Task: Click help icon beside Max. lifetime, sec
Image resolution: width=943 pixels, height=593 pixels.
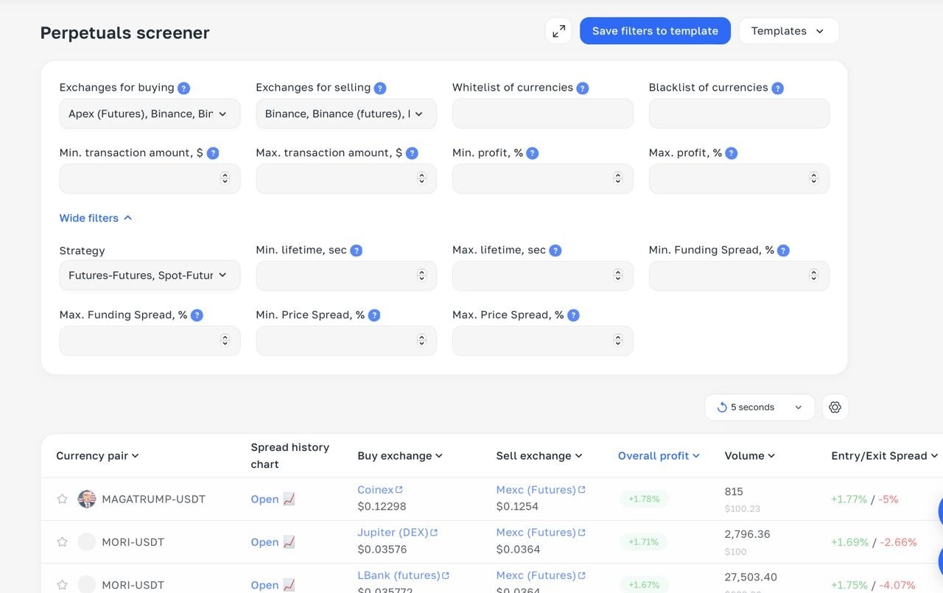Action: pyautogui.click(x=555, y=250)
